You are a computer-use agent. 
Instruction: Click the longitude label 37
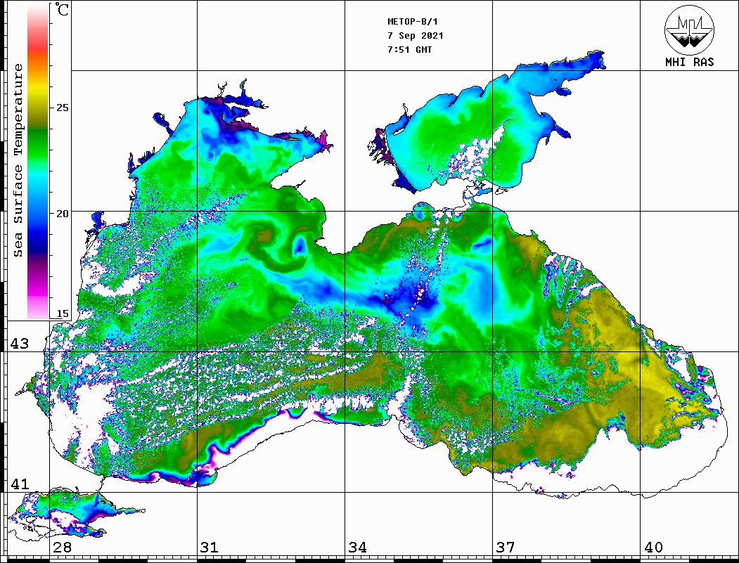point(506,547)
